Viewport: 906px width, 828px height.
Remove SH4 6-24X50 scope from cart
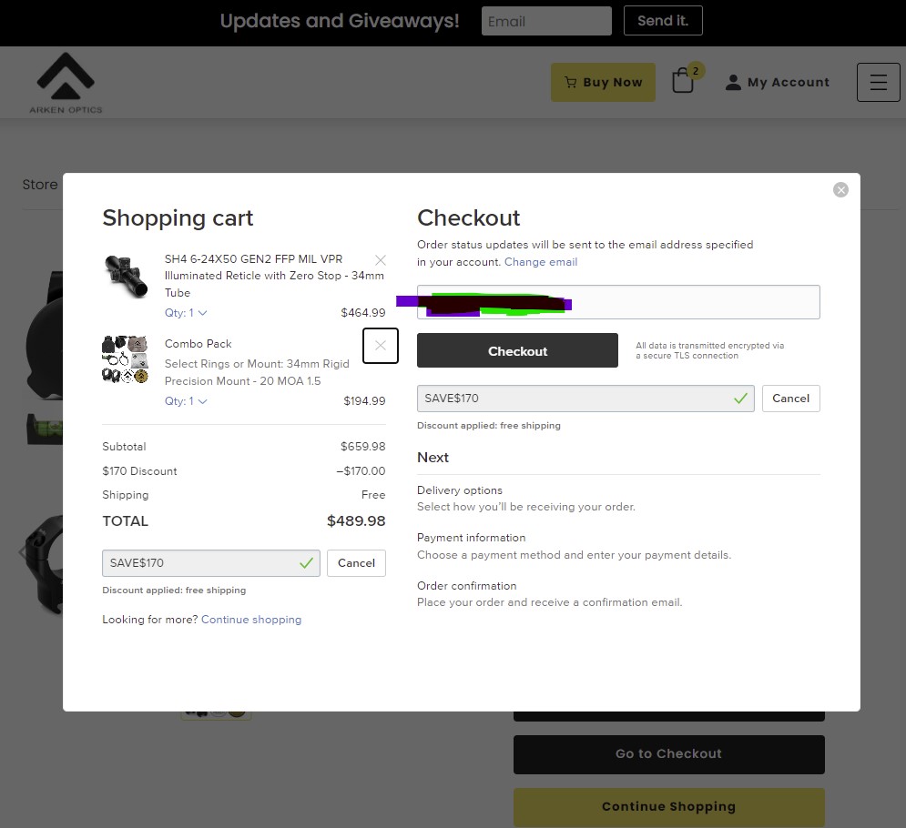[x=381, y=260]
